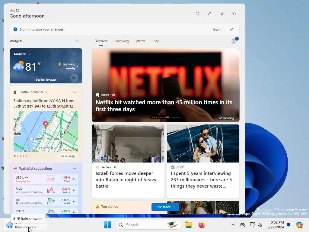The width and height of the screenshot is (309, 232).
Task: Open Reuters Israeli forces Rafah article
Action: [x=128, y=161]
